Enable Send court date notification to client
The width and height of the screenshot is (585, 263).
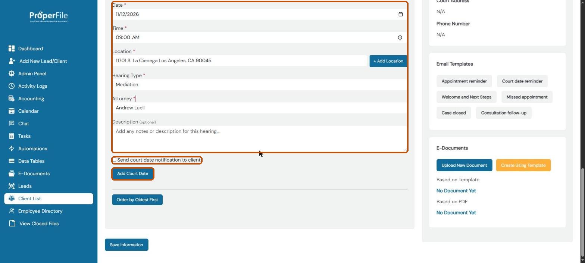(115, 160)
